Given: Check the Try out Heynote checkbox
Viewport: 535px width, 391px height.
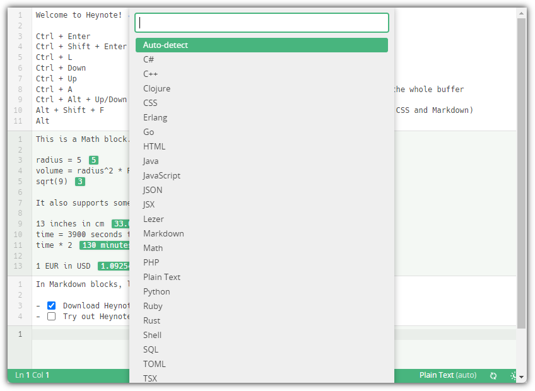Looking at the screenshot, I should [52, 317].
